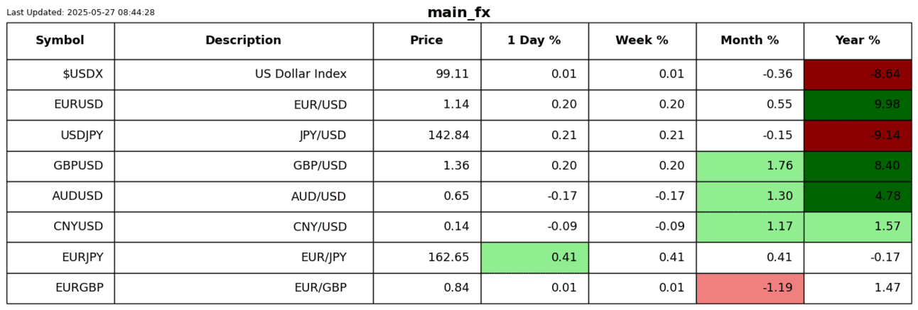Click the light green 0.41 day cell
This screenshot has width=918, height=310.
coord(534,258)
